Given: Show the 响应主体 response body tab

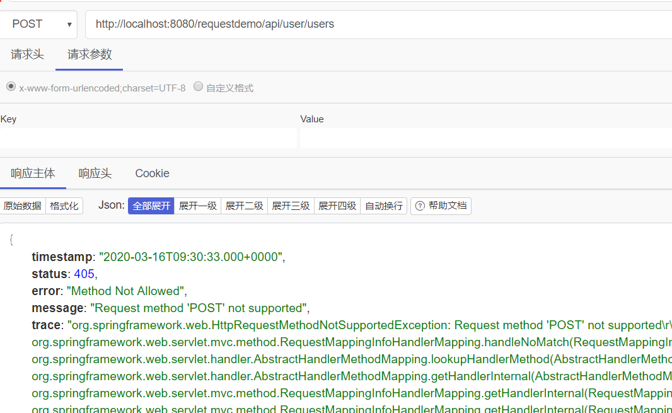Looking at the screenshot, I should (x=33, y=173).
